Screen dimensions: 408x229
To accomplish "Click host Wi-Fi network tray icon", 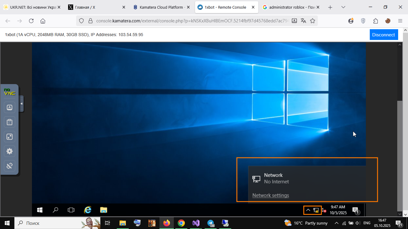I will [344, 223].
